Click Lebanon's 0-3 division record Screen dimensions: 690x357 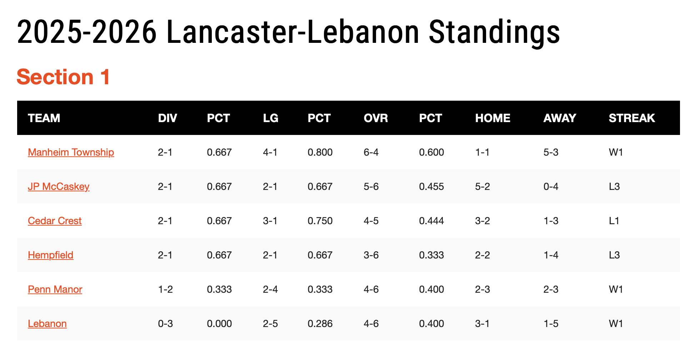(x=165, y=324)
